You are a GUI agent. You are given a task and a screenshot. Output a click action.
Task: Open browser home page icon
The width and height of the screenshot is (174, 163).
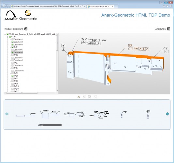(164, 6)
